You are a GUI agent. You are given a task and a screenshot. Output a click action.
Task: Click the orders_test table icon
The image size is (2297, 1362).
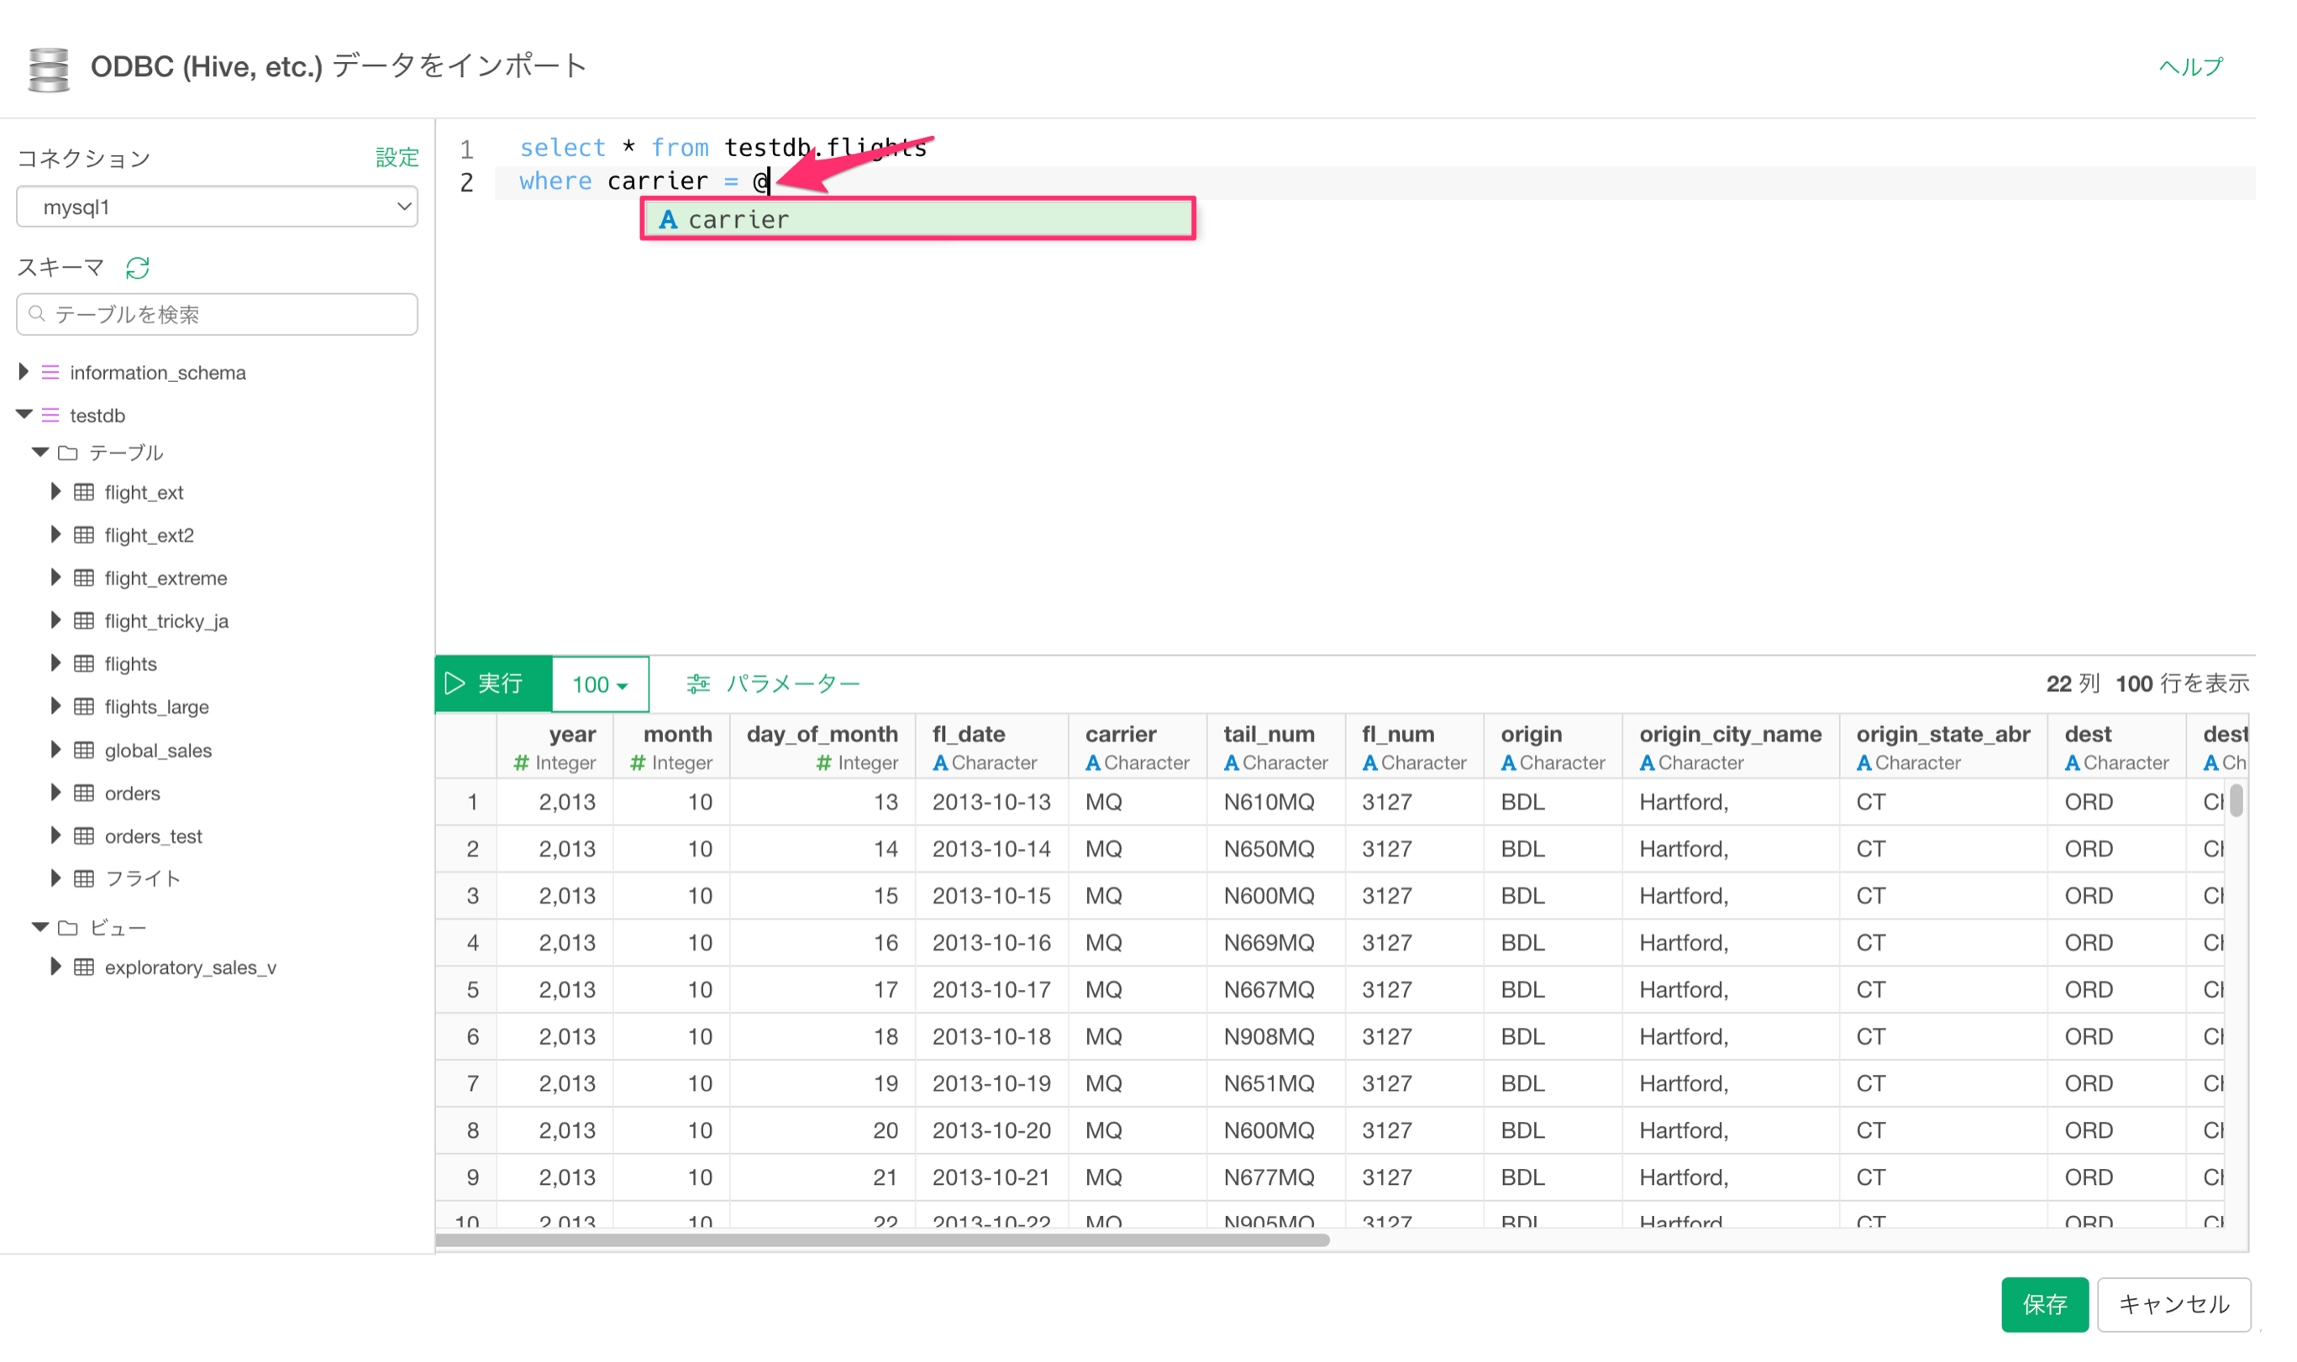pyautogui.click(x=83, y=836)
